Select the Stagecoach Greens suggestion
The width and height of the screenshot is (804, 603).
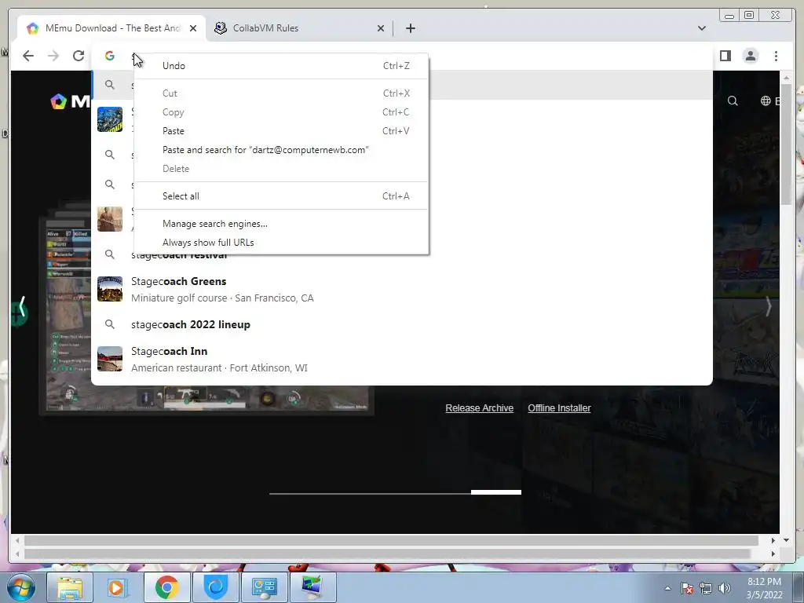[x=402, y=289]
